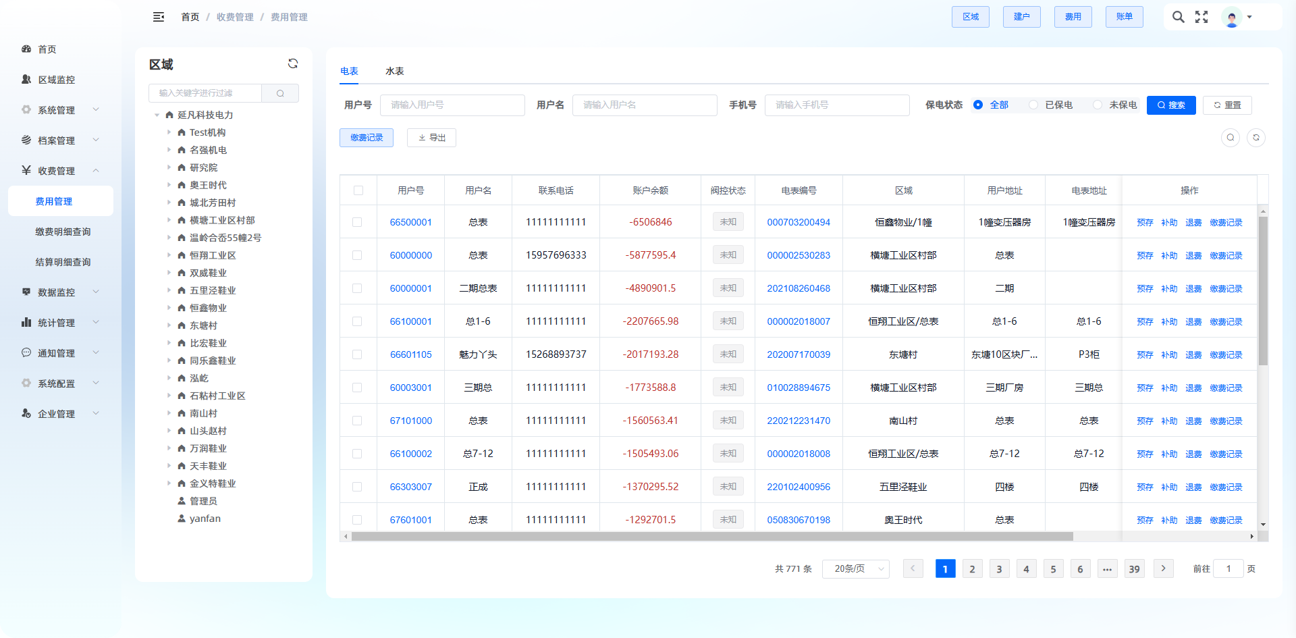Check the select-all box in the table header
Viewport: 1296px width, 638px height.
point(358,190)
